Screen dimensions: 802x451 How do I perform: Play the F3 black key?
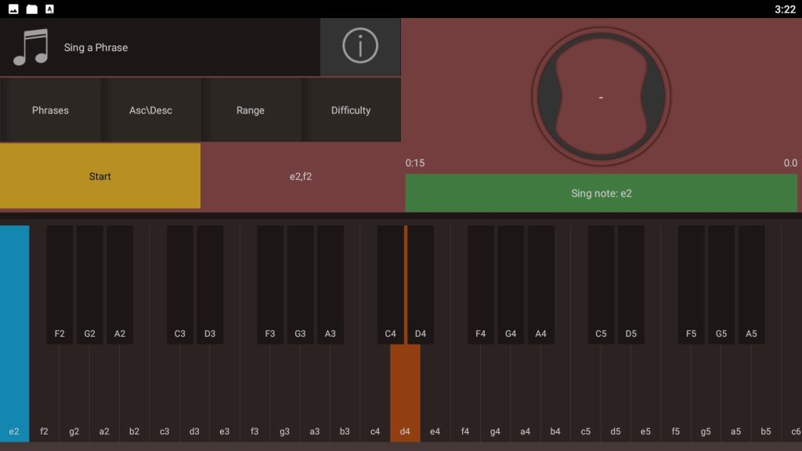pos(270,284)
